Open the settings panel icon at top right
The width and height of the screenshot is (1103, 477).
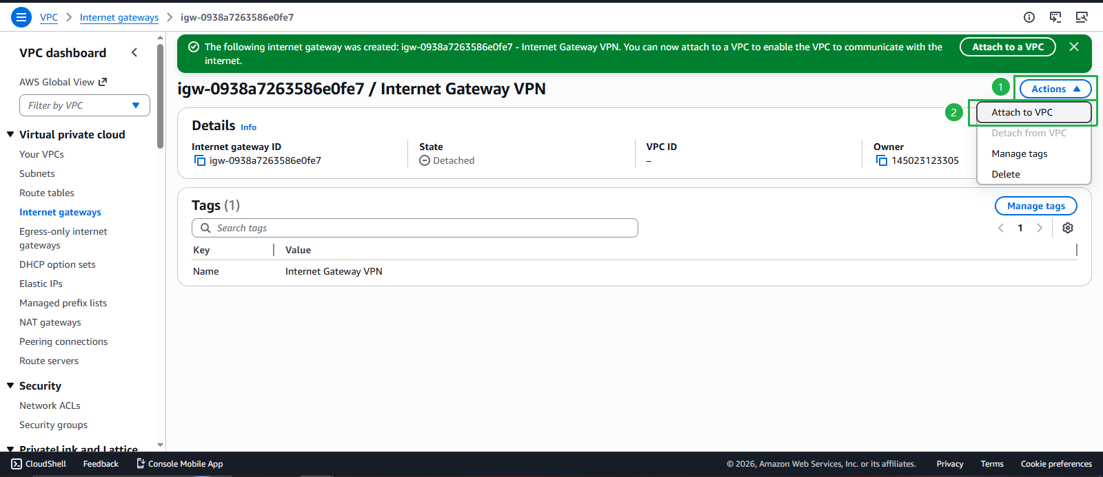point(1082,17)
